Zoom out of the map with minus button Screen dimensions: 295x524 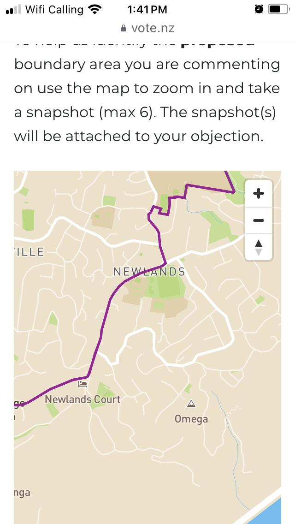[259, 220]
